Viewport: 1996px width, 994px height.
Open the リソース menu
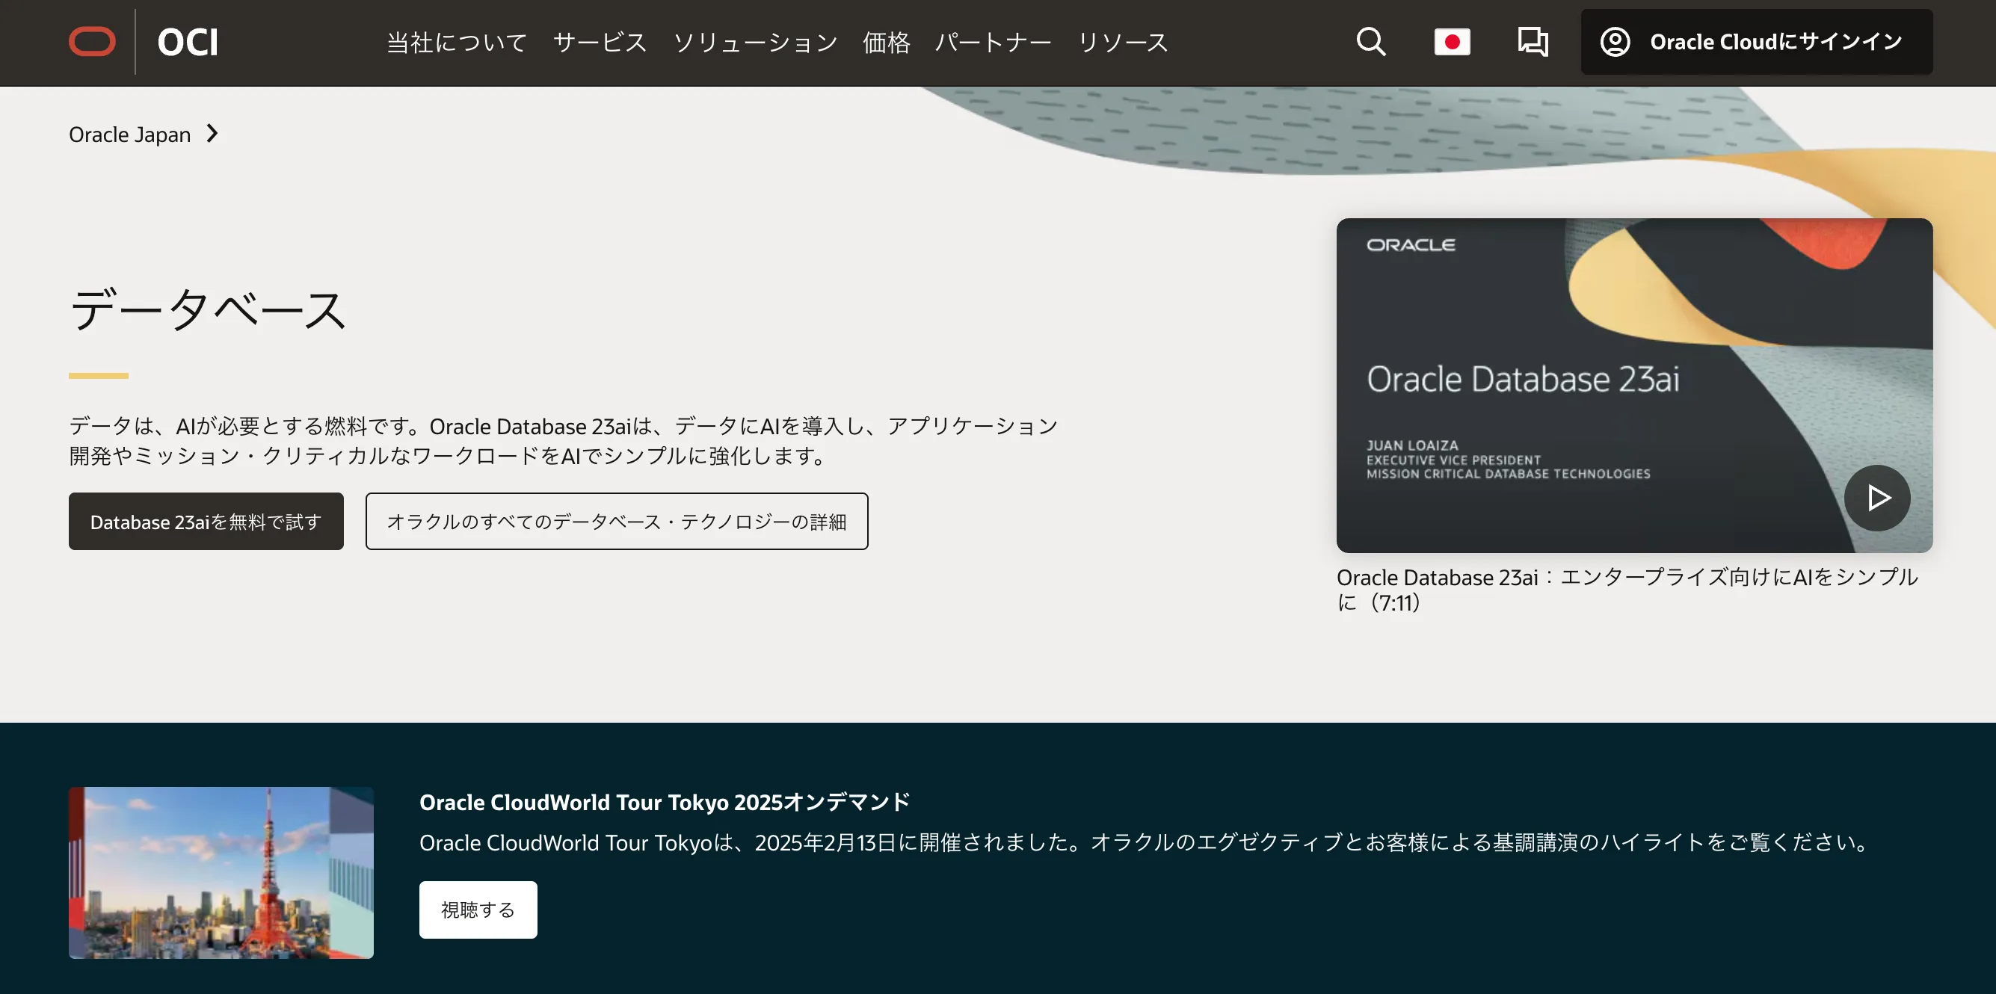point(1123,42)
